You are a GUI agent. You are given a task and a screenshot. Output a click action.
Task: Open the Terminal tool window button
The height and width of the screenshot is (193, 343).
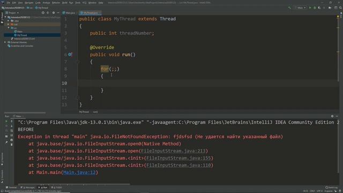pyautogui.click(x=11, y=188)
